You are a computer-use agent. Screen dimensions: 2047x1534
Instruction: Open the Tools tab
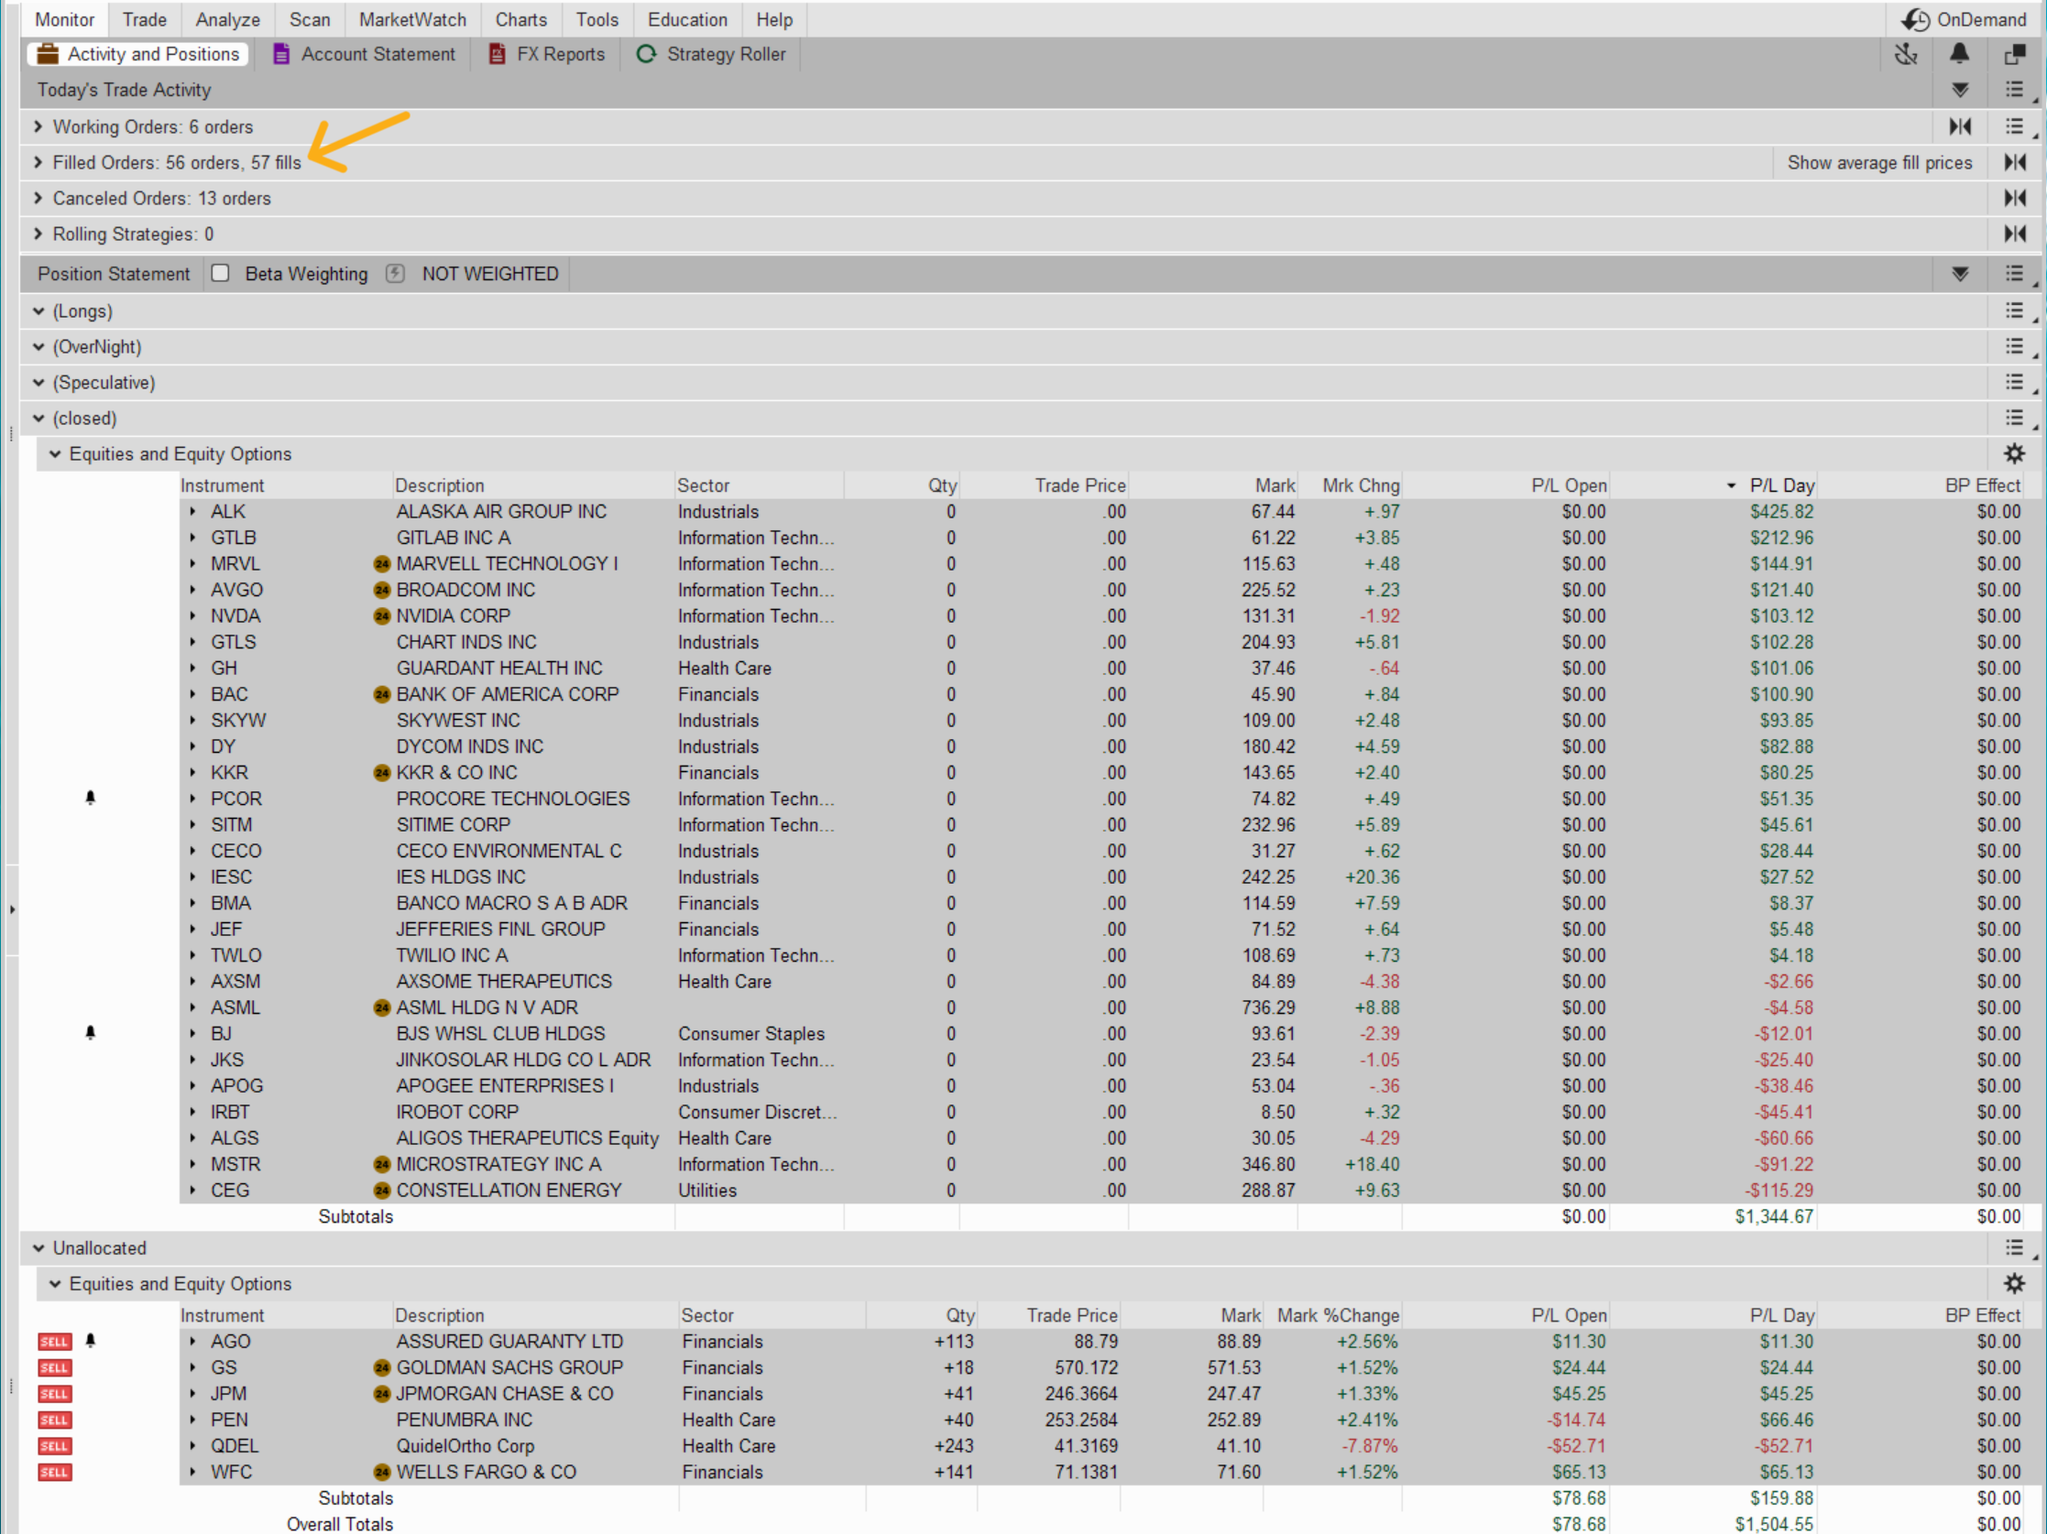pyautogui.click(x=597, y=19)
